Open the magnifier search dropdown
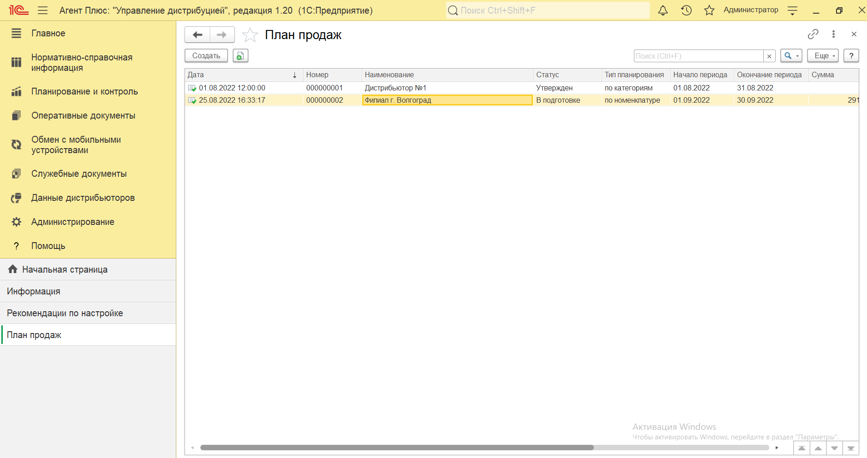The image size is (867, 458). point(791,55)
